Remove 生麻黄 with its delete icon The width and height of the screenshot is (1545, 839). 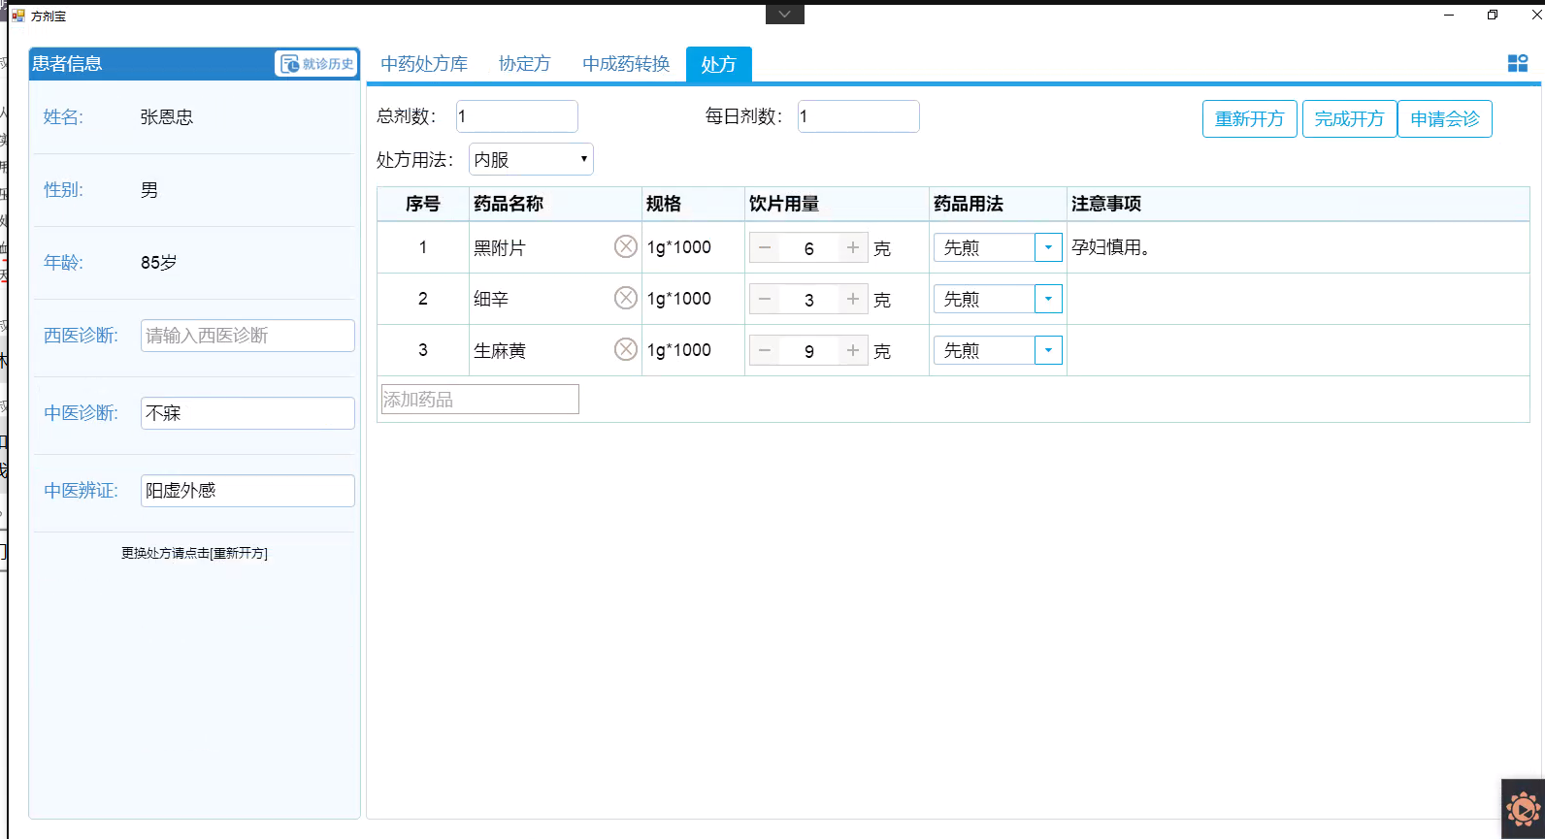(x=626, y=349)
